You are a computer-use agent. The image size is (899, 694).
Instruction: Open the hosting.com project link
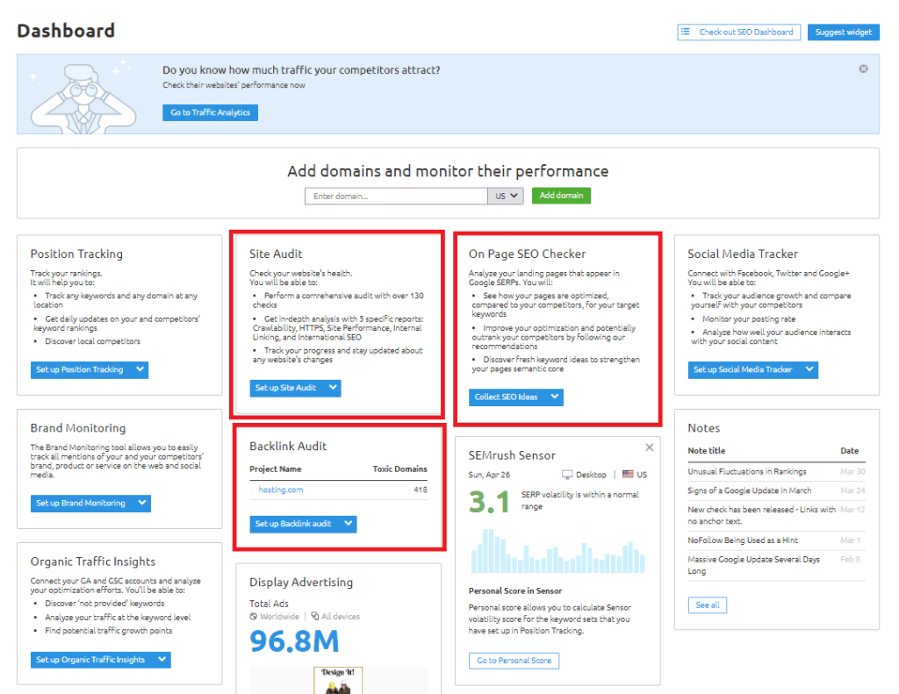280,490
